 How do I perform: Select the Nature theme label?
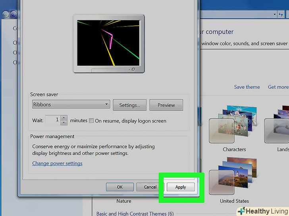(124, 201)
